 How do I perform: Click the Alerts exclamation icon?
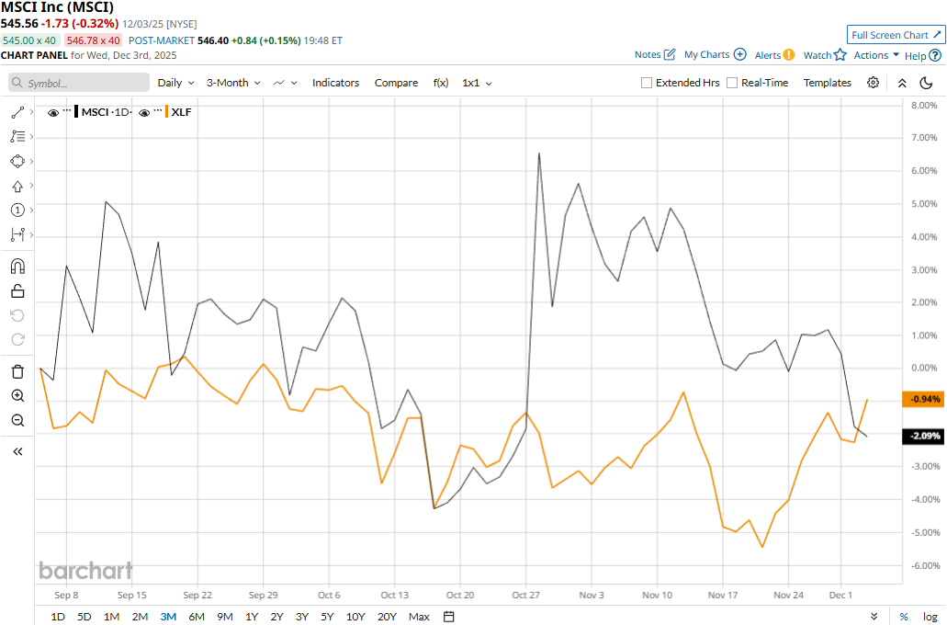click(x=789, y=55)
